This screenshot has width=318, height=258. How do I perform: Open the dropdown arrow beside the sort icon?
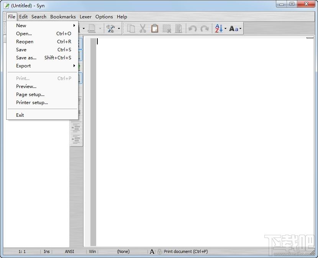pos(225,29)
